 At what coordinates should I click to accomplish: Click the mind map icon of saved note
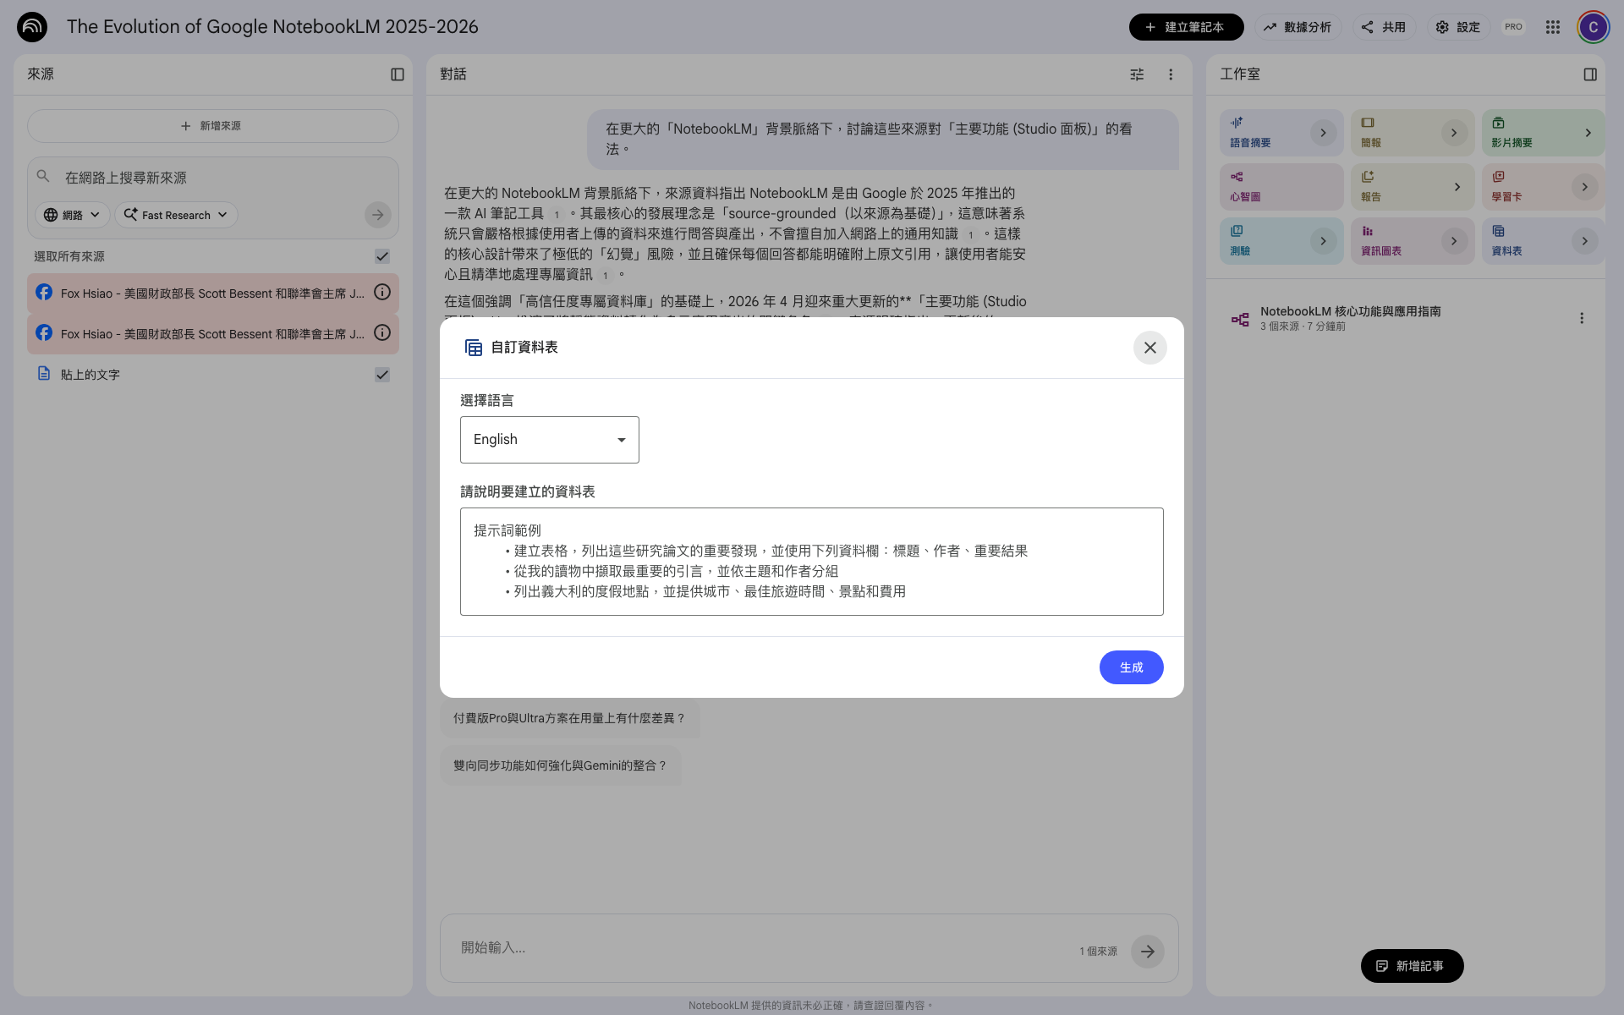[x=1240, y=319]
